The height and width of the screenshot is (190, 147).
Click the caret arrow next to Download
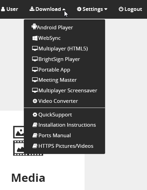[64, 9]
